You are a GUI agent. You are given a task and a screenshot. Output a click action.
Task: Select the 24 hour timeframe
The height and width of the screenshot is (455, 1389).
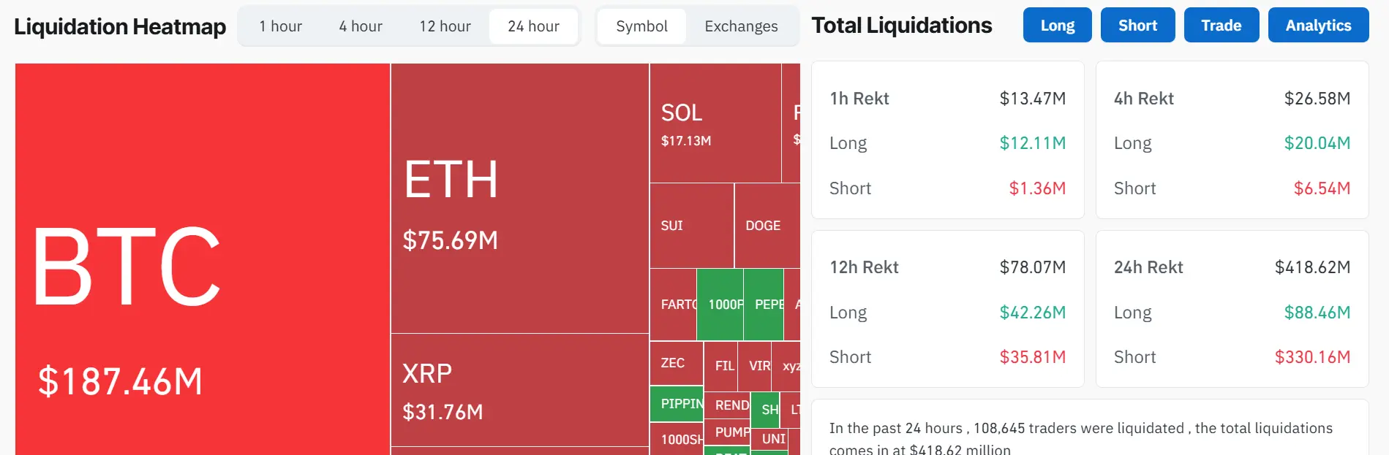point(533,26)
